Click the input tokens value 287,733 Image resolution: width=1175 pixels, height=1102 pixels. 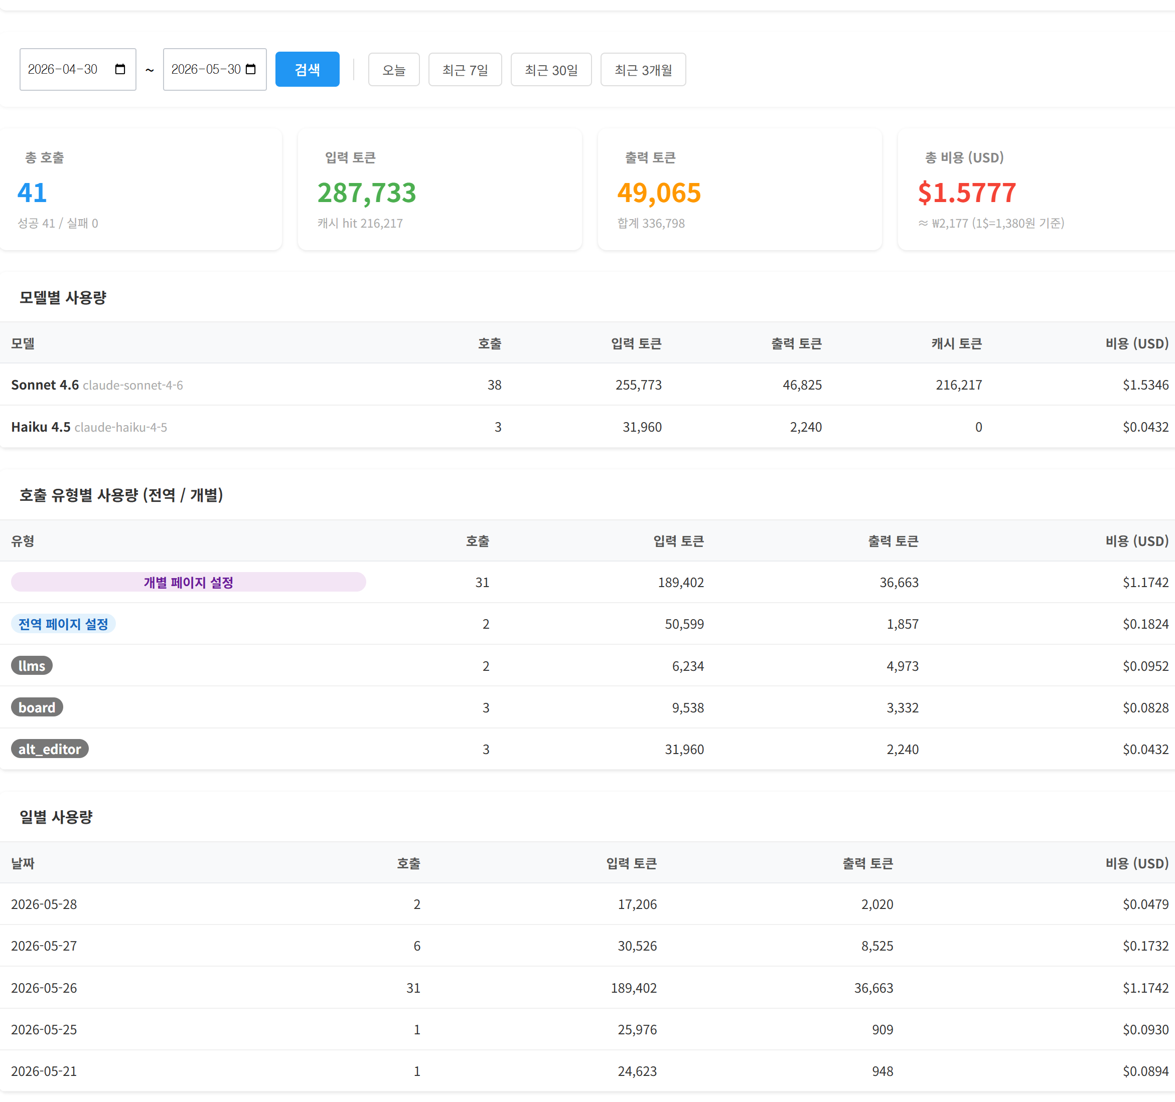366,193
